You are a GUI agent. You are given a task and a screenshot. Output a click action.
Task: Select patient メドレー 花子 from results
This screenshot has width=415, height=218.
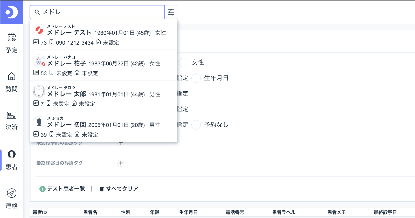click(x=103, y=65)
